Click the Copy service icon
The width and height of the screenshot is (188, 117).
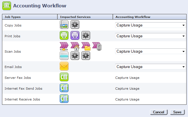[64, 25]
